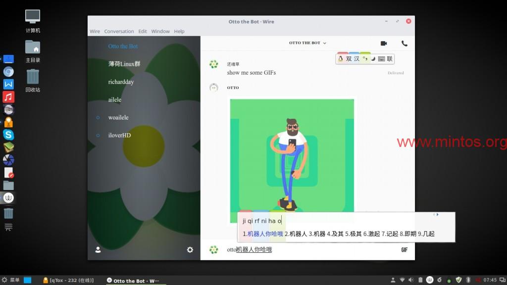Viewport: 507px width, 285px height.
Task: Open the Help menu
Action: pyautogui.click(x=179, y=31)
